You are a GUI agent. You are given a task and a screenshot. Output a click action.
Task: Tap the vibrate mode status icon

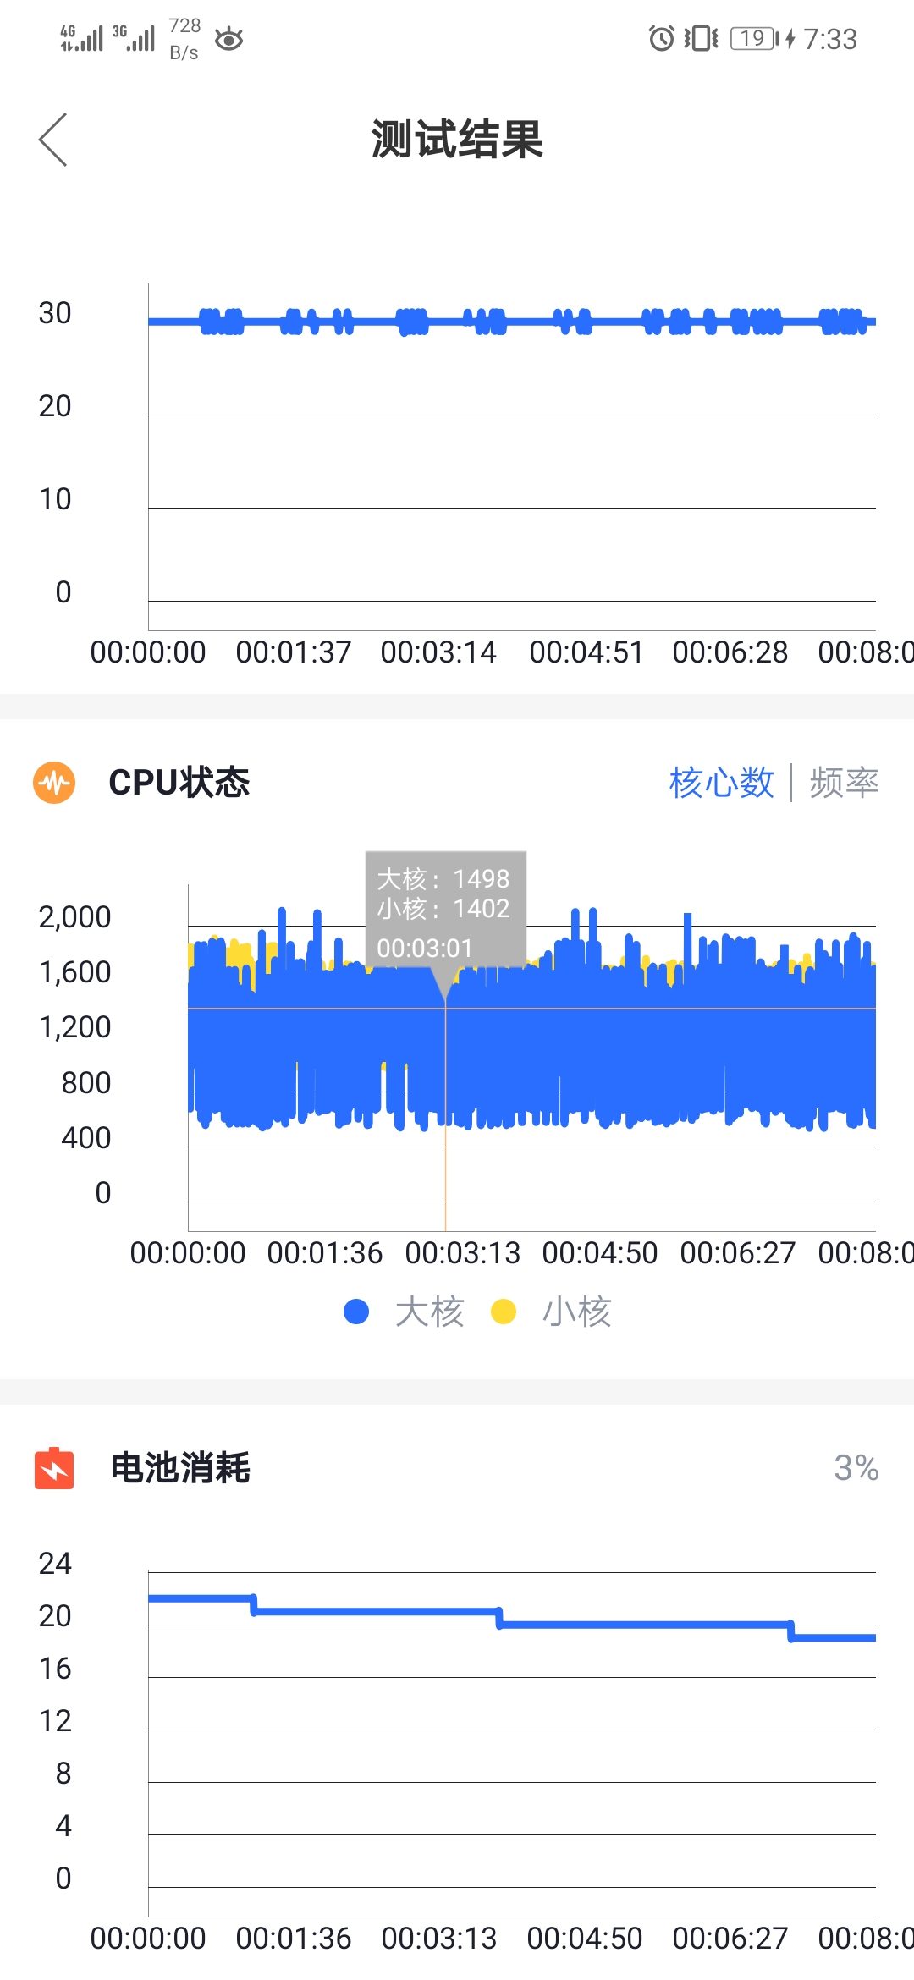click(701, 39)
